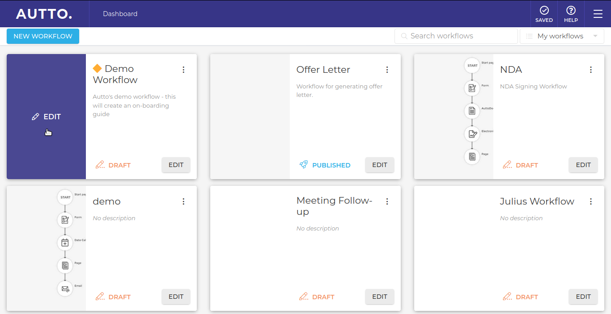This screenshot has height=314, width=611.
Task: Create a New Workflow
Action: (43, 36)
